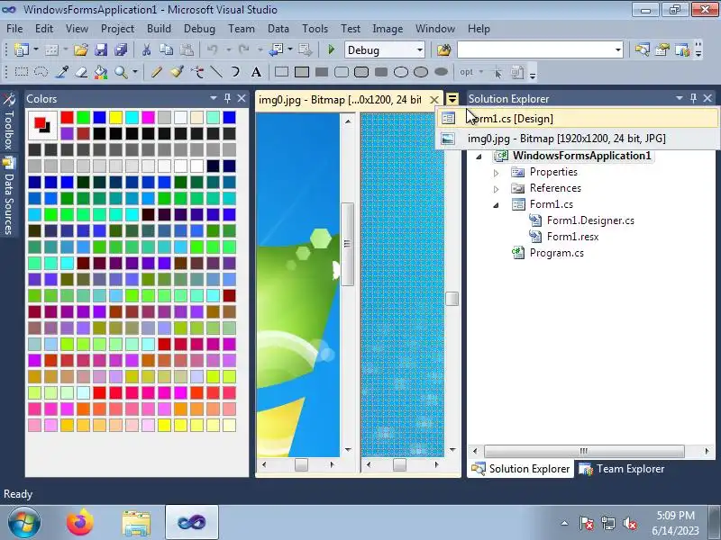Open Properties Window toolbar icon
721x540 pixels.
[662, 49]
